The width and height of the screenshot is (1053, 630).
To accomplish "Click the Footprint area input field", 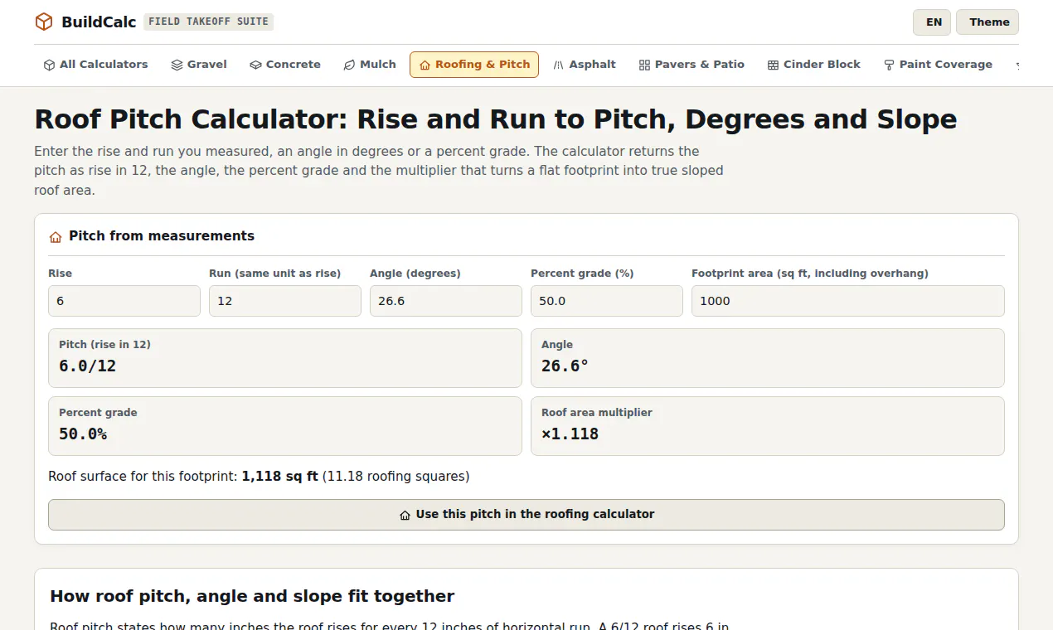I will coord(848,301).
